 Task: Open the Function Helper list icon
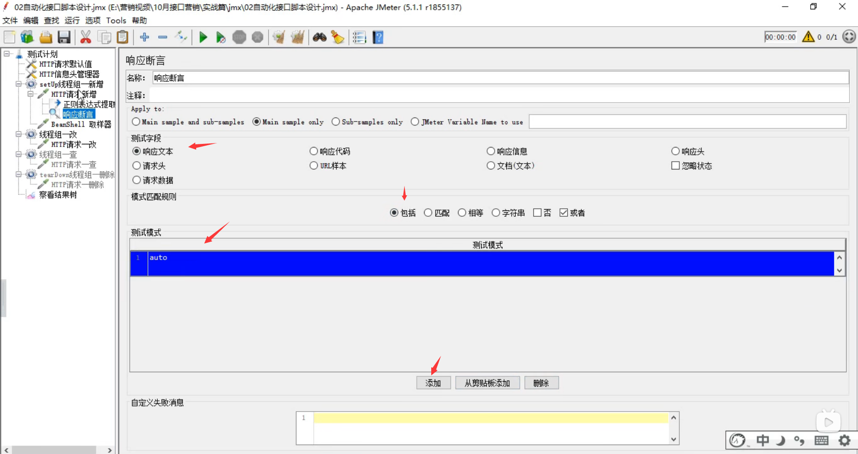tap(359, 37)
